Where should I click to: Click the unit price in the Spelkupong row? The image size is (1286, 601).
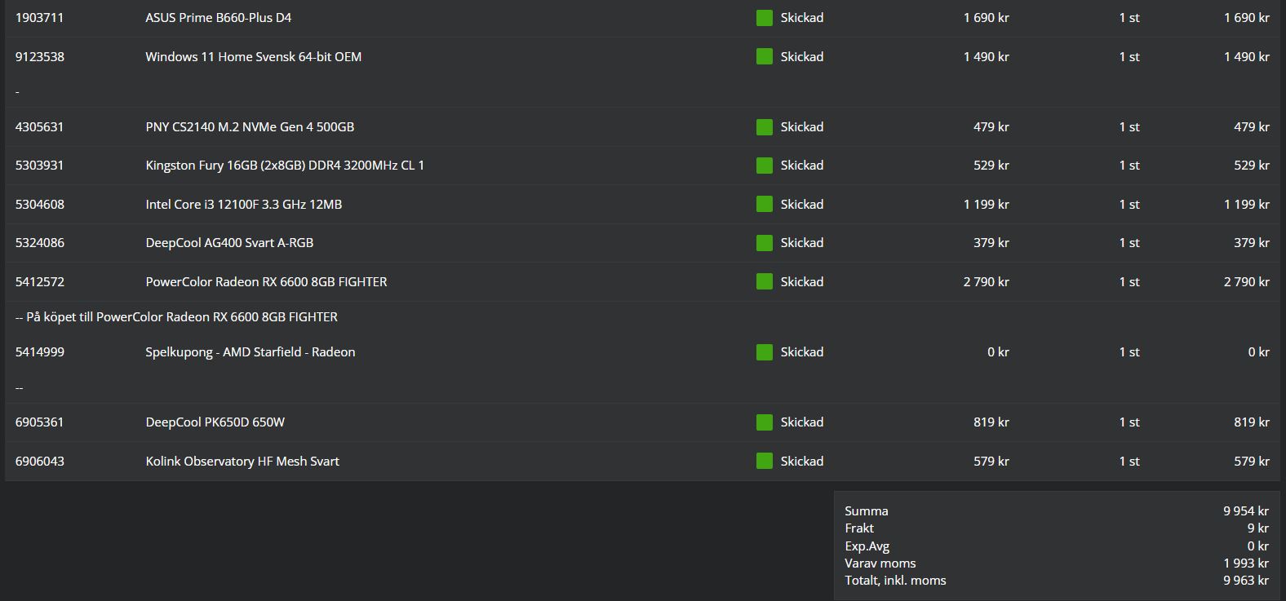click(998, 352)
